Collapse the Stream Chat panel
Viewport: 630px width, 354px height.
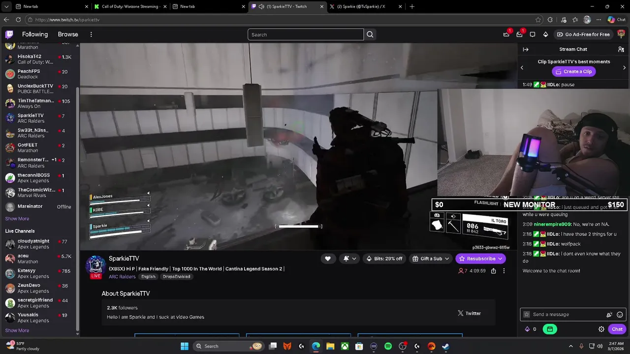pyautogui.click(x=526, y=49)
